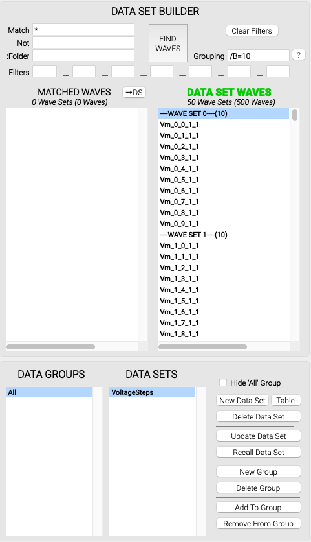The height and width of the screenshot is (542, 311).
Task: Click Update Data Set
Action: click(259, 436)
